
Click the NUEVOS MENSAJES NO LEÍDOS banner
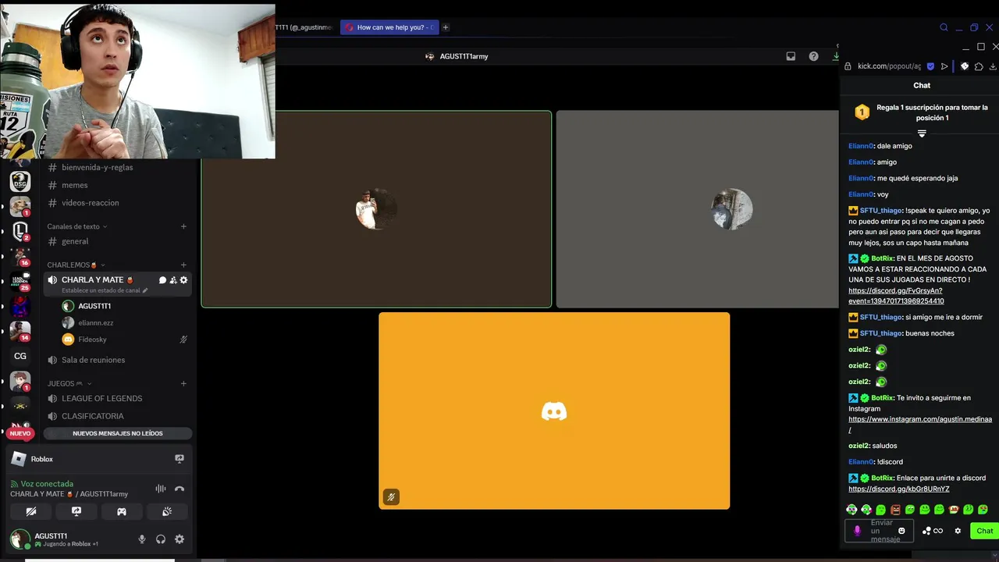tap(118, 433)
